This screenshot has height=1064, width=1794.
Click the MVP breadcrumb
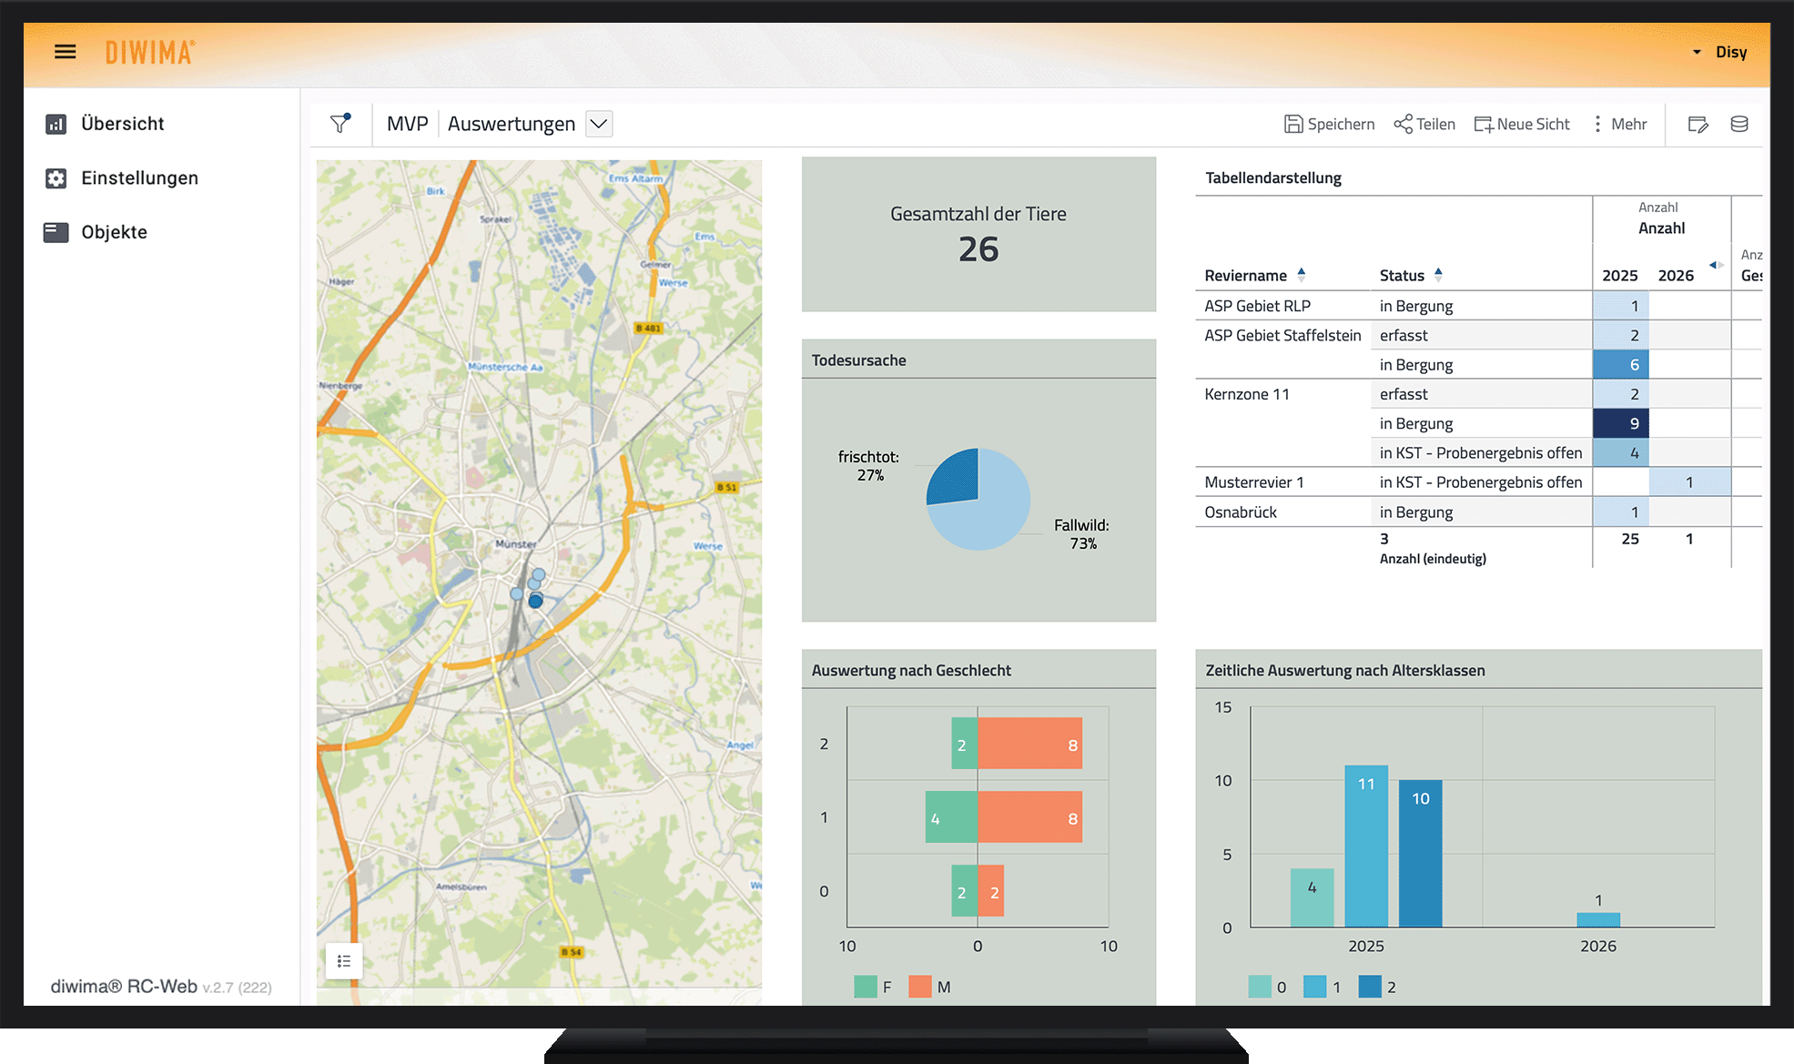coord(407,124)
